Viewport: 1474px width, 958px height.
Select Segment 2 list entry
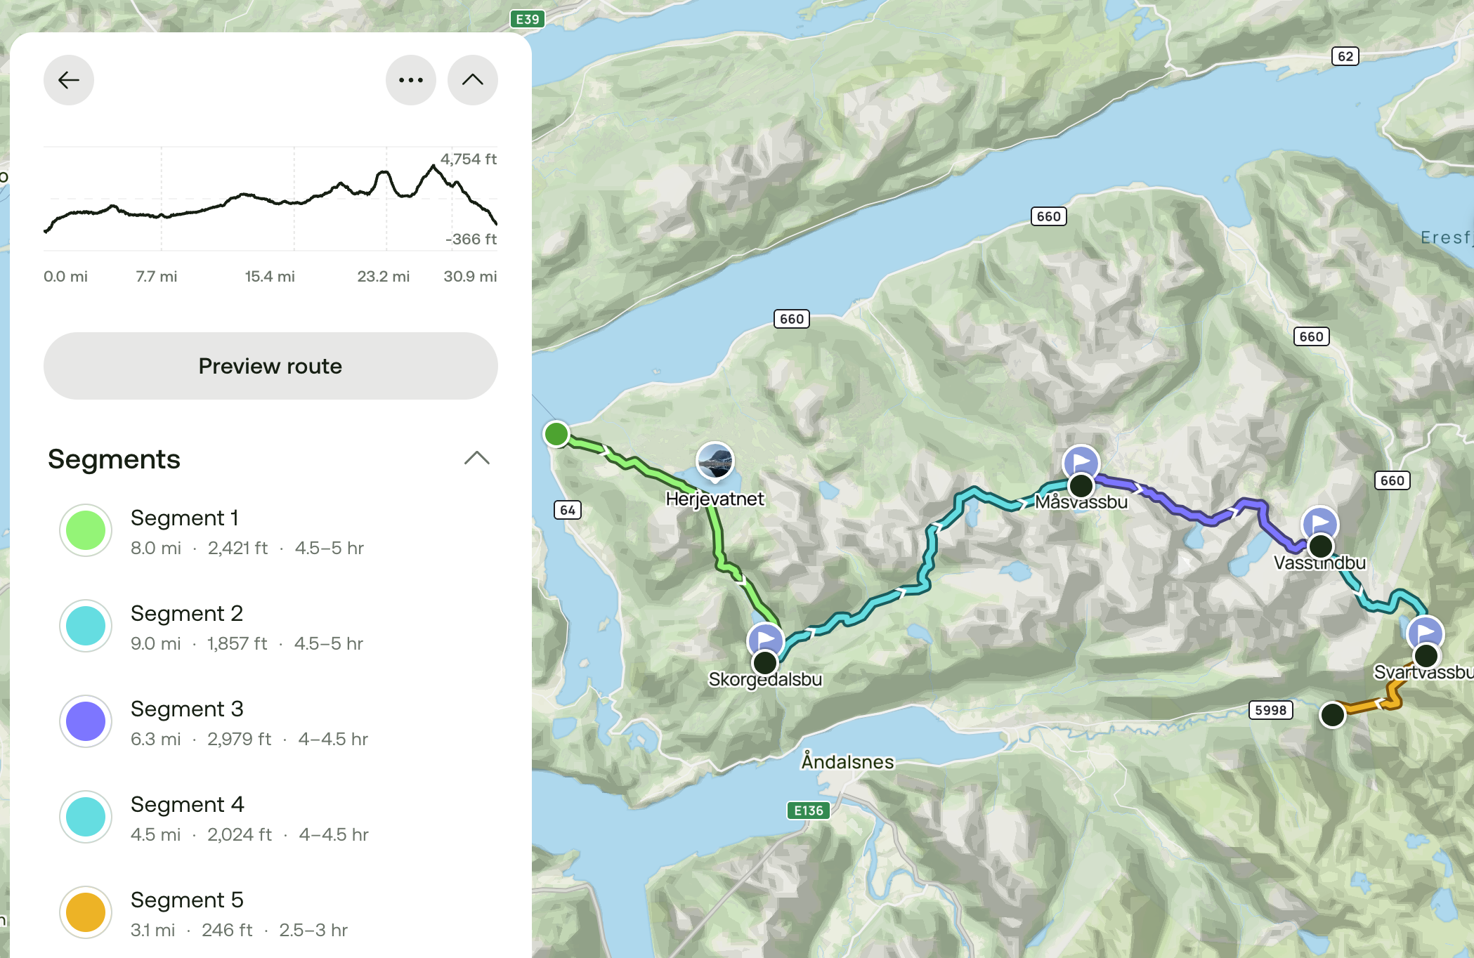270,626
